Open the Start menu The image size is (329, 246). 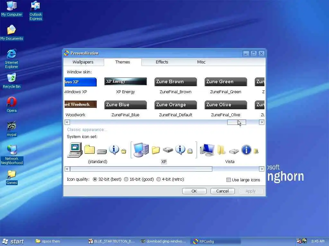pyautogui.click(x=13, y=242)
